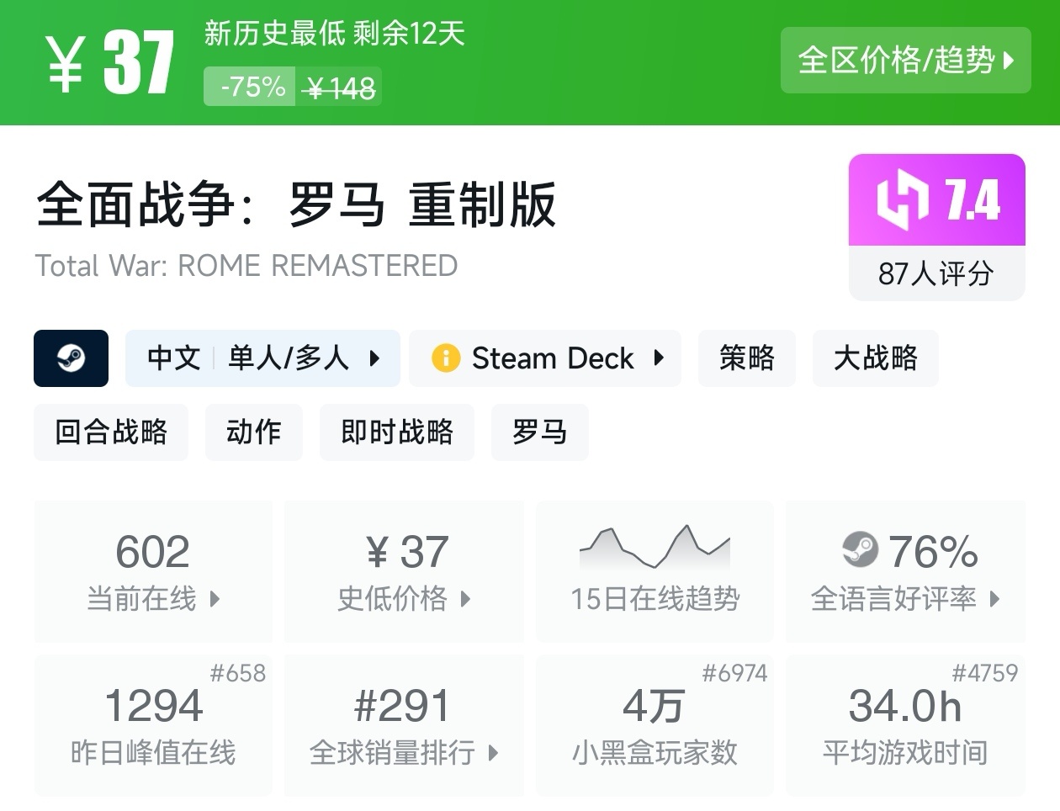The image size is (1060, 811).
Task: Tap the -75% discount badge
Action: click(252, 87)
